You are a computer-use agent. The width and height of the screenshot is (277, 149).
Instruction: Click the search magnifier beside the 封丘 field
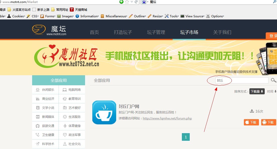274,80
